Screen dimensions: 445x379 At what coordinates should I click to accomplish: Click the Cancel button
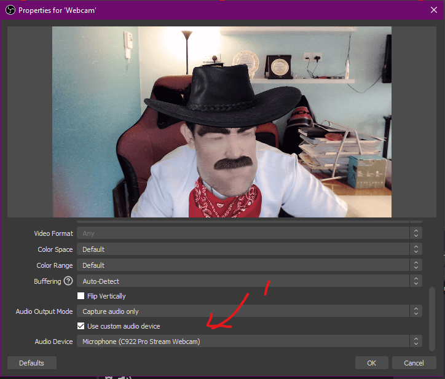414,363
